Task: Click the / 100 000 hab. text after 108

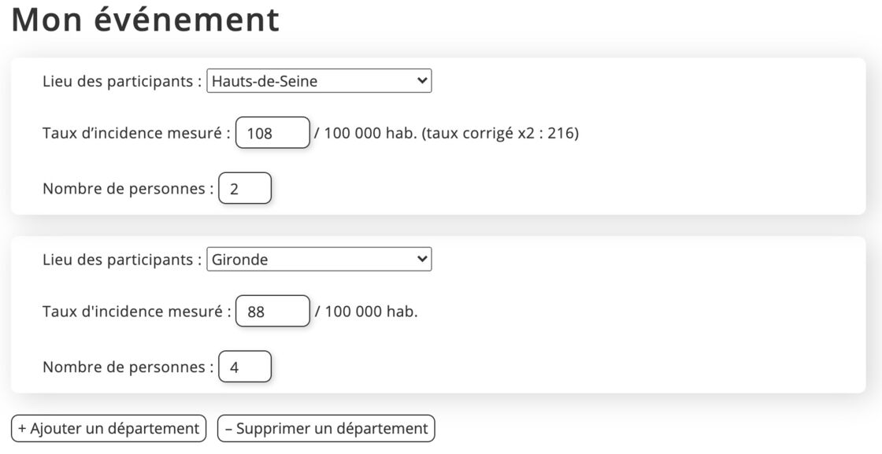Action: click(366, 133)
